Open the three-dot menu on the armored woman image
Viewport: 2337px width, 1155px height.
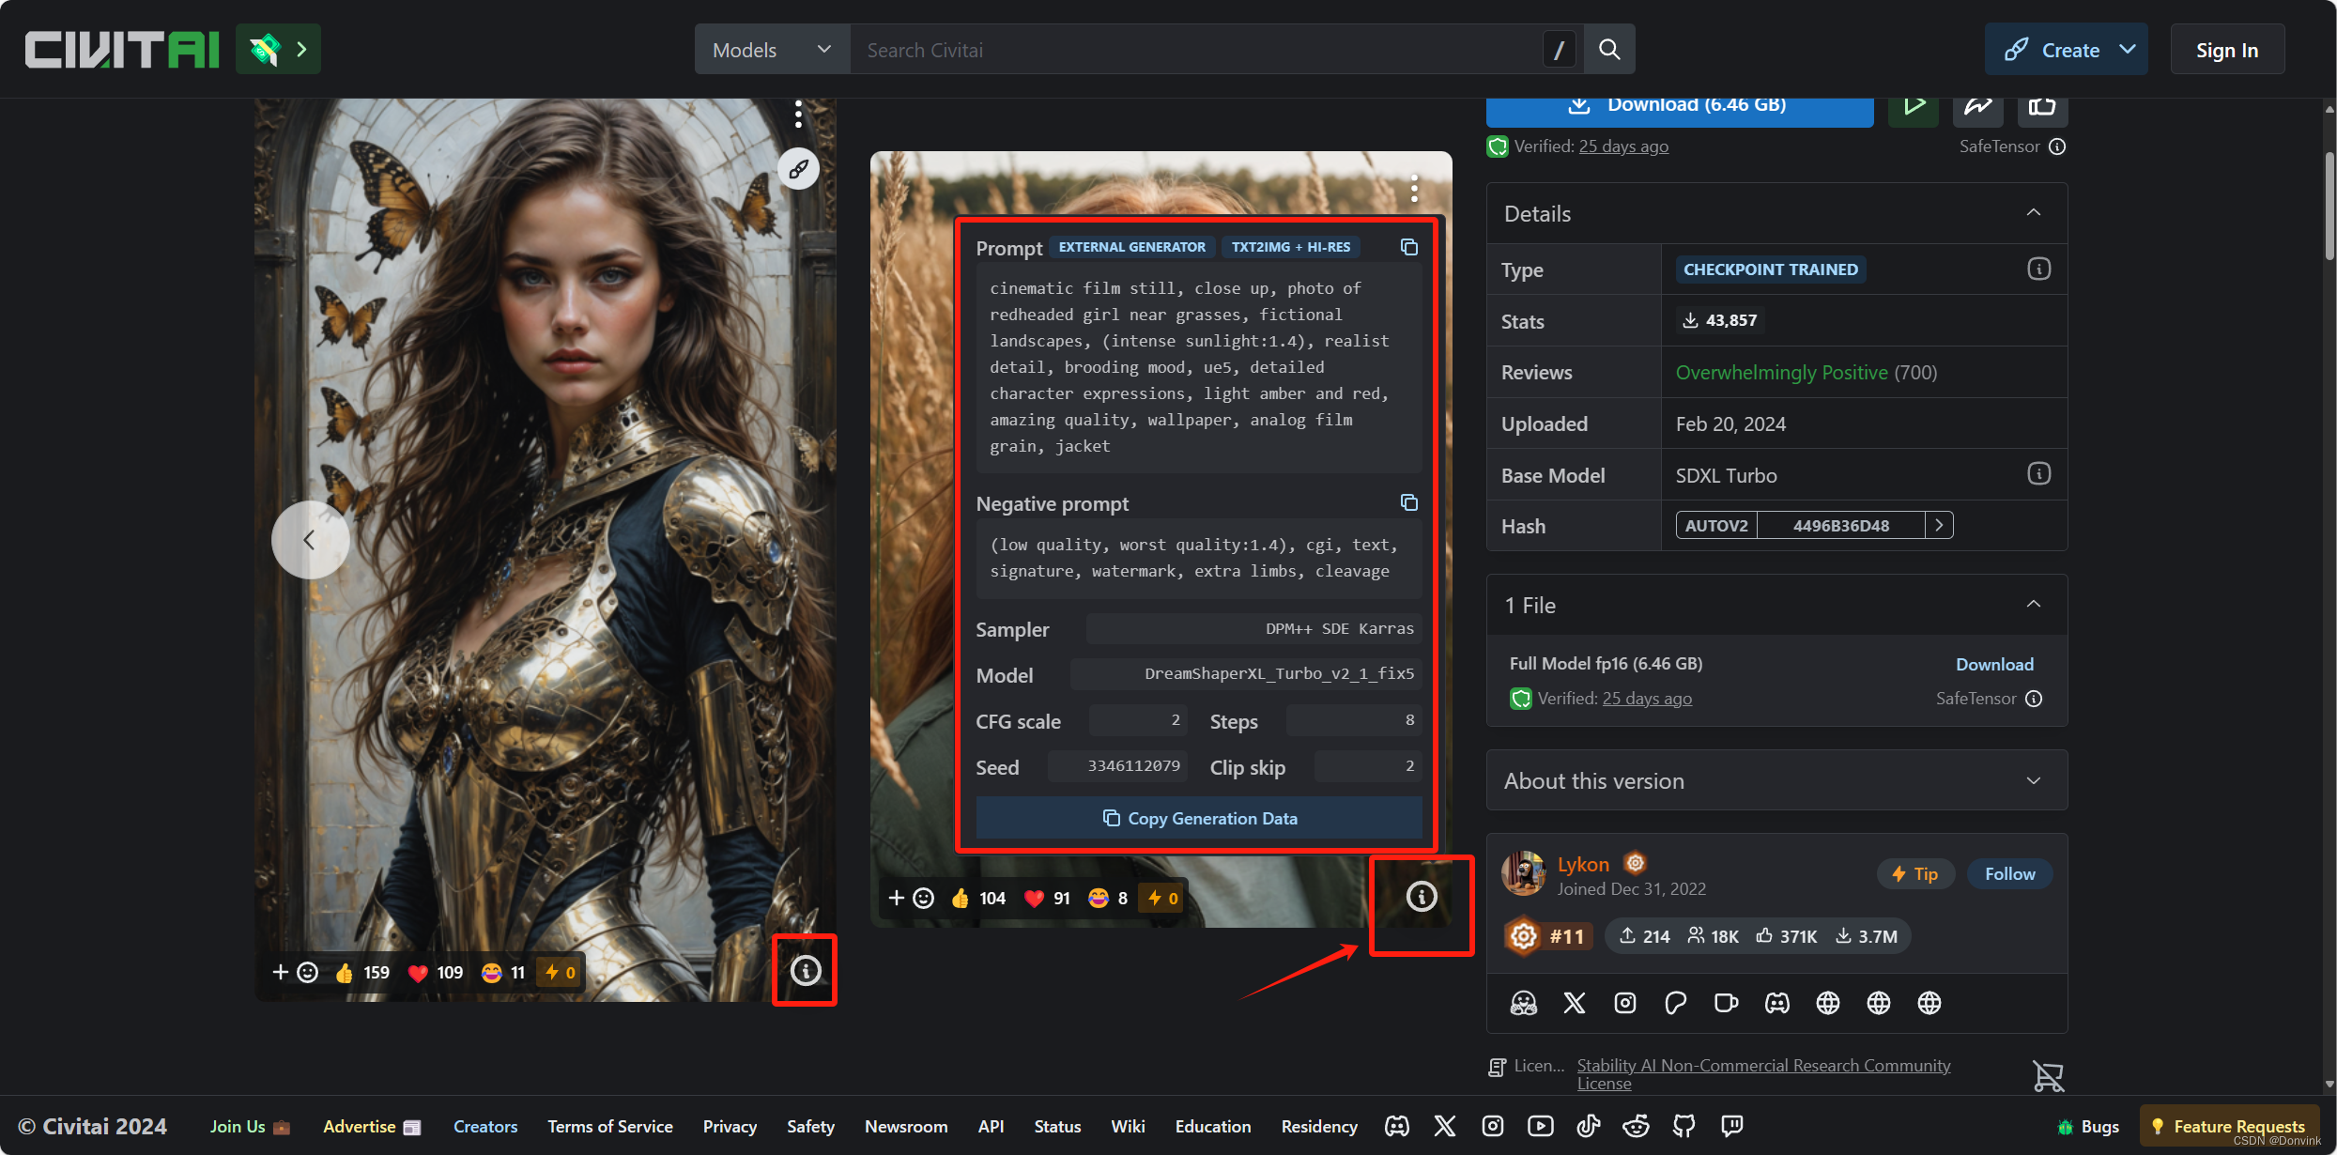coord(798,115)
